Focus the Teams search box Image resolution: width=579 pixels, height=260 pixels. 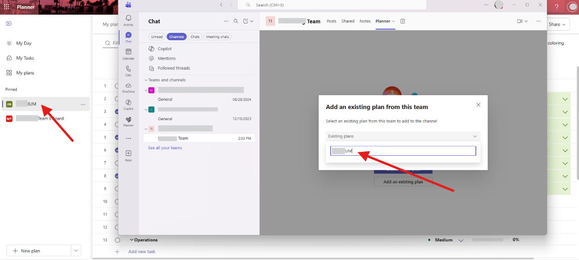[332, 5]
